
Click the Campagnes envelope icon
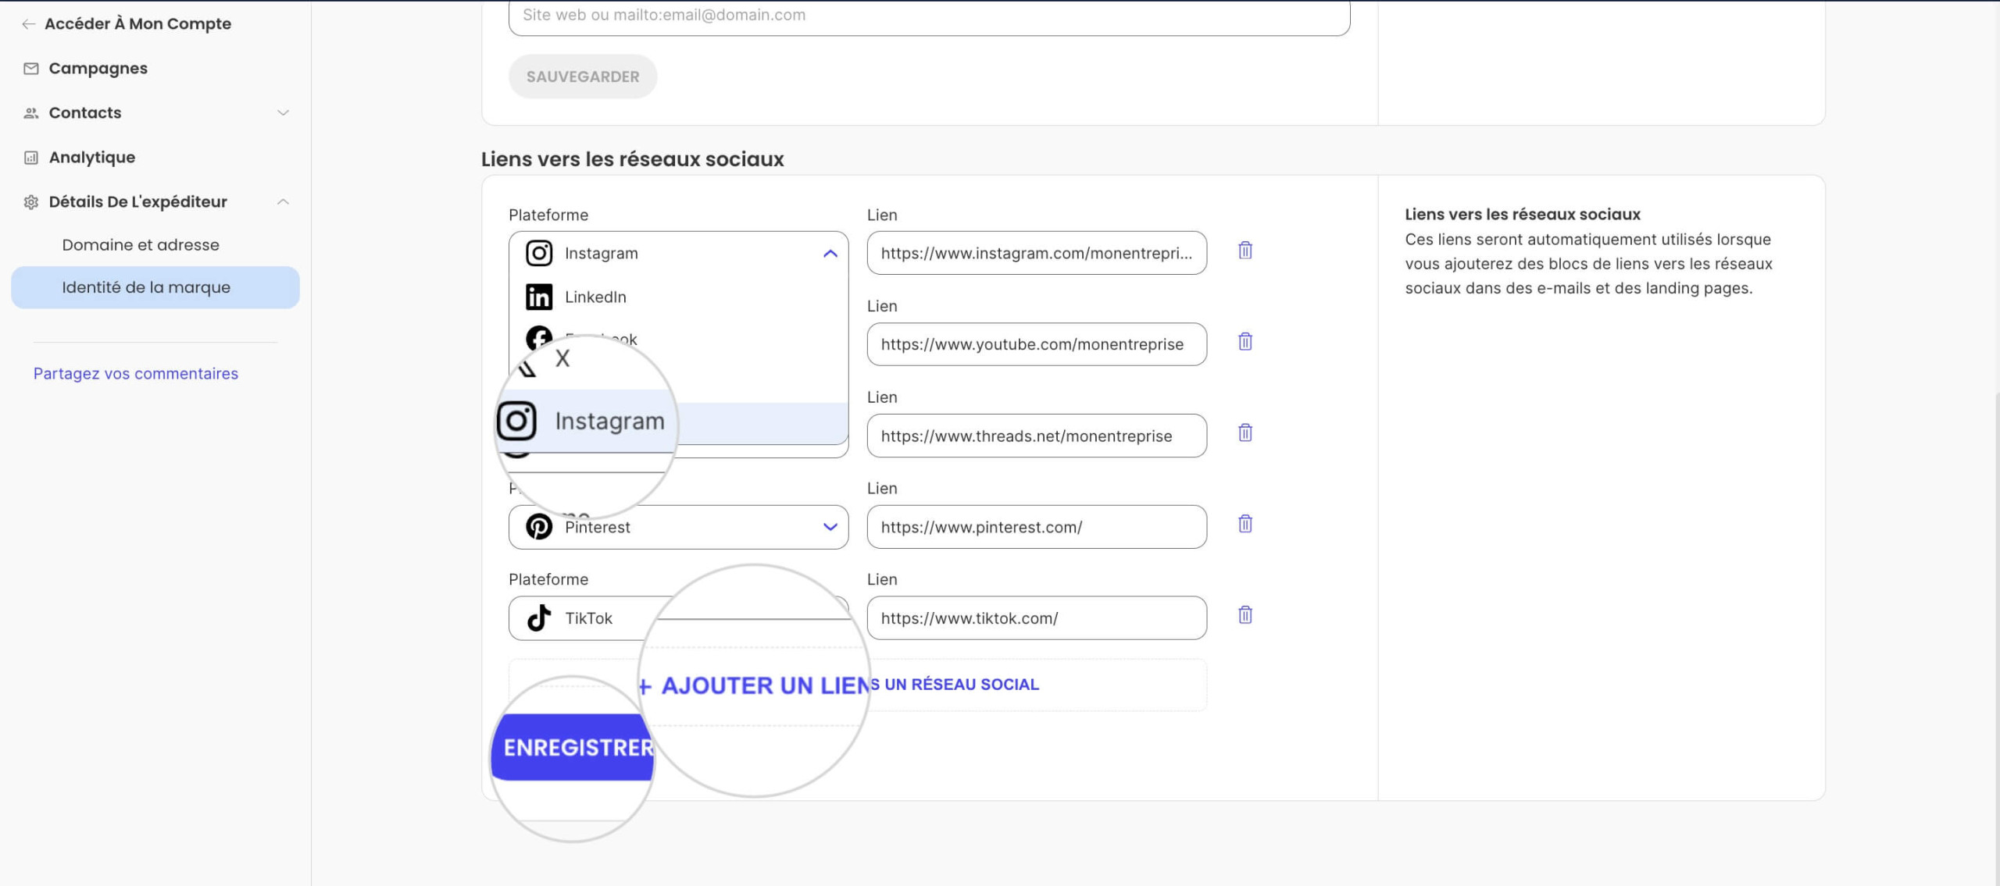[30, 69]
